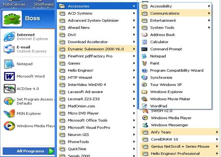Expand Genius NetScroll + Series Mouse arrow
The height and width of the screenshot is (157, 221).
pos(217,146)
